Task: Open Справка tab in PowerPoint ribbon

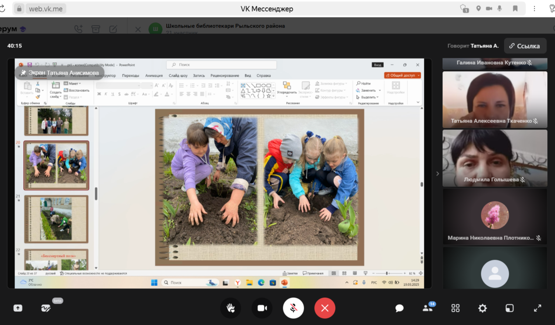Action: tap(263, 75)
